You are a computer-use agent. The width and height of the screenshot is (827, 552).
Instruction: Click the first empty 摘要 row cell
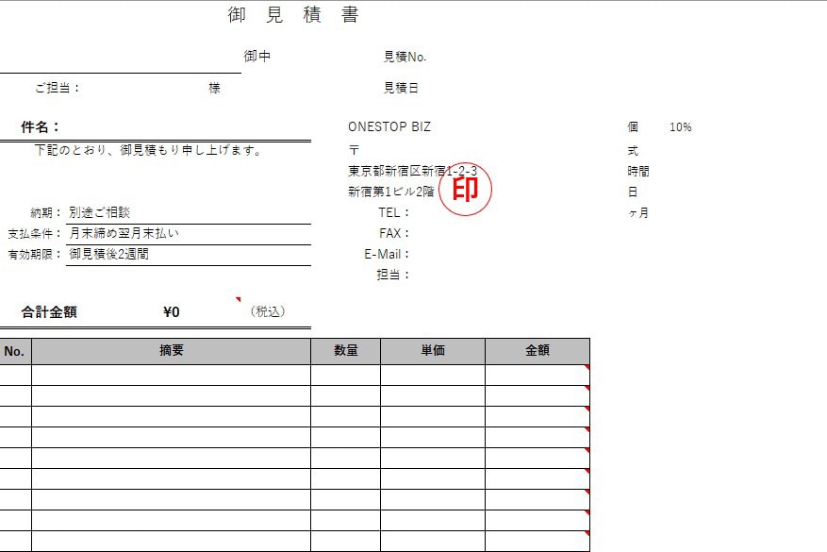172,376
